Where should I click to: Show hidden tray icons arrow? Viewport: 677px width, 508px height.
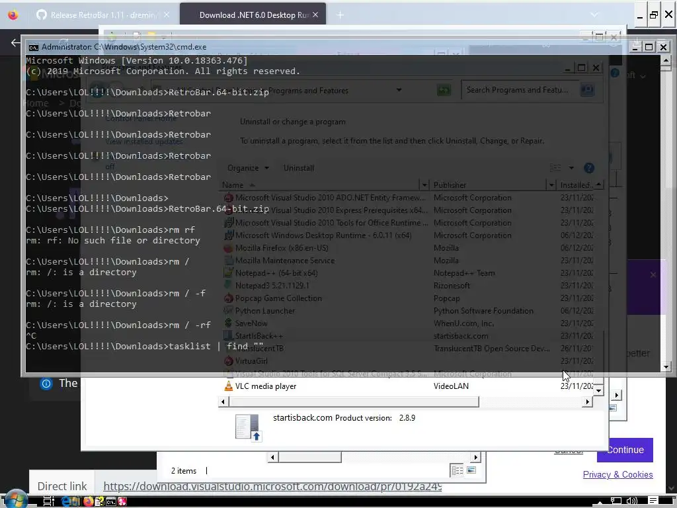pos(600,502)
